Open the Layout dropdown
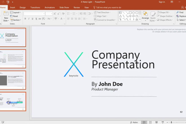This screenshot has width=186, height=124. pyautogui.click(x=15, y=12)
